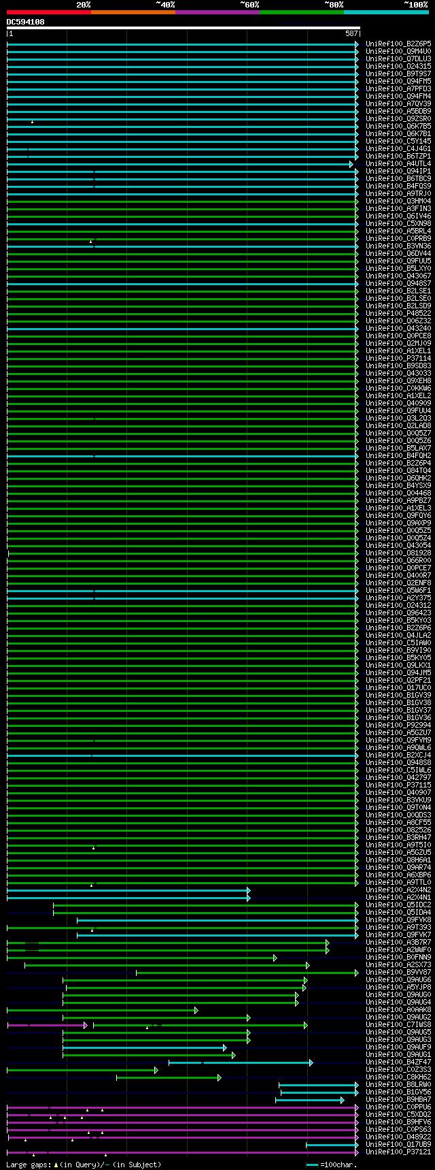Click arrowhead of the UniRef100_B4ZF47 cyan bar
435x1170 pixels.
pos(311,1062)
